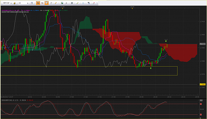Toggle the highlighted chart note icon
Viewport: 207px width, 119px height.
pos(47,3)
